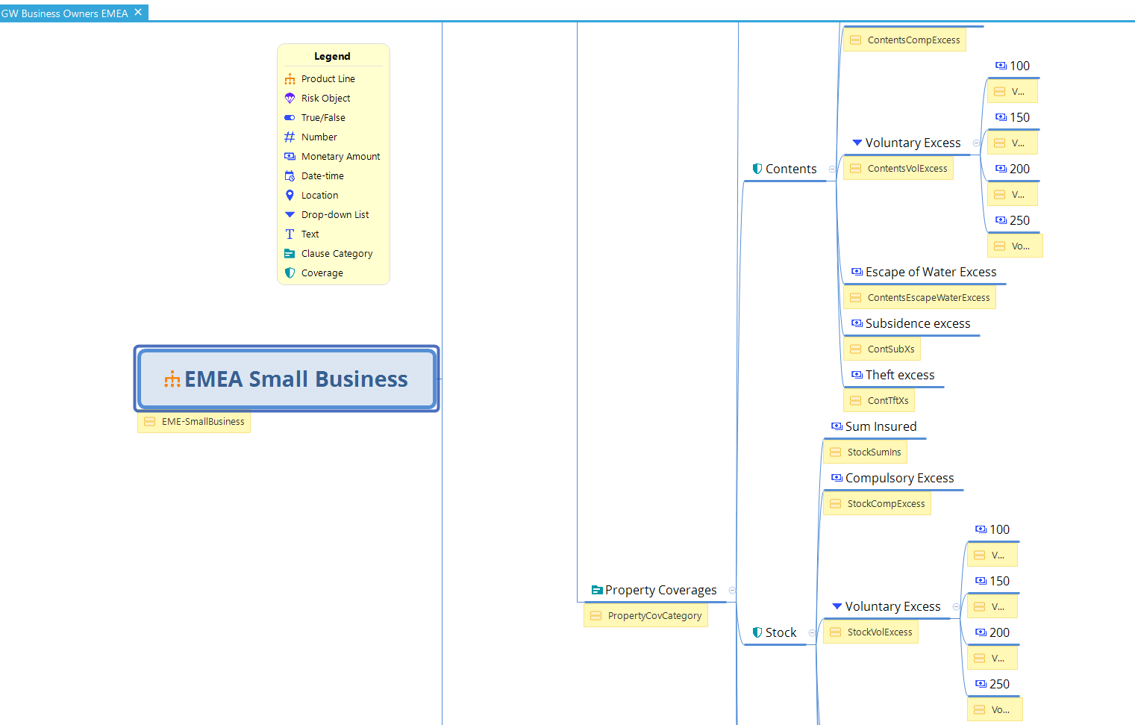
Task: Click the Location pin icon in the Legend
Action: 290,196
